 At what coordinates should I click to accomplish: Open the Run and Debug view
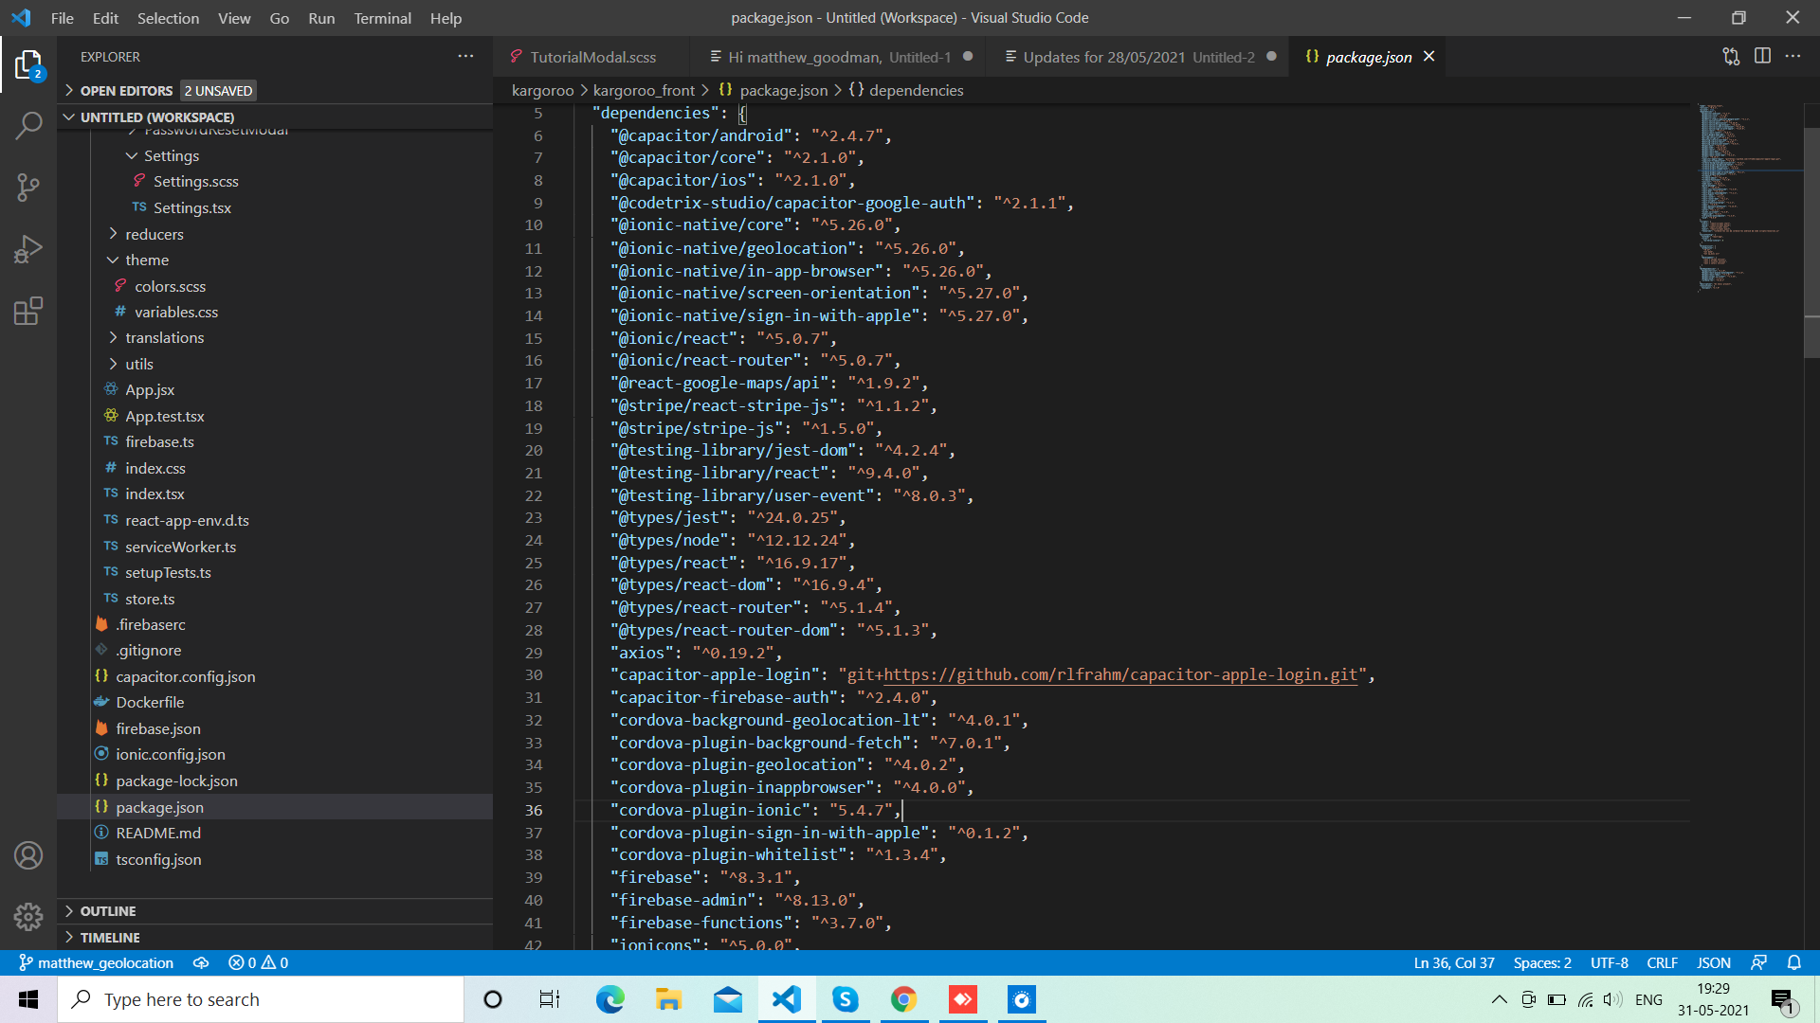tap(28, 248)
